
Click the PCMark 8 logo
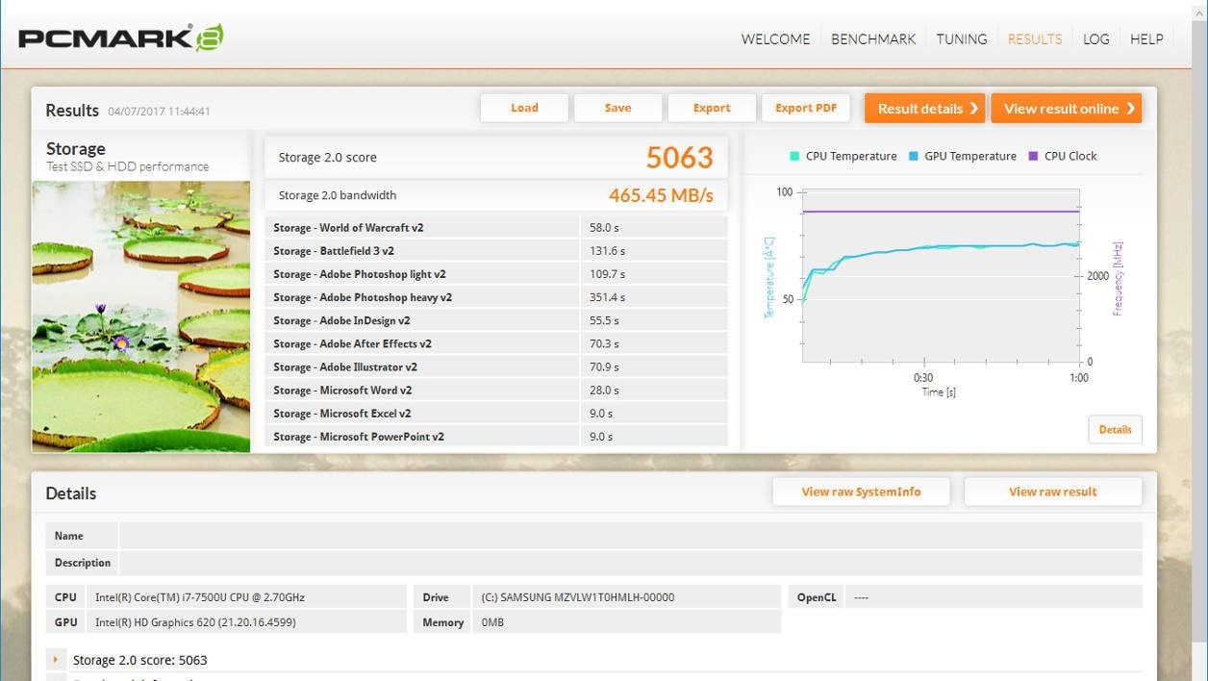pyautogui.click(x=121, y=38)
